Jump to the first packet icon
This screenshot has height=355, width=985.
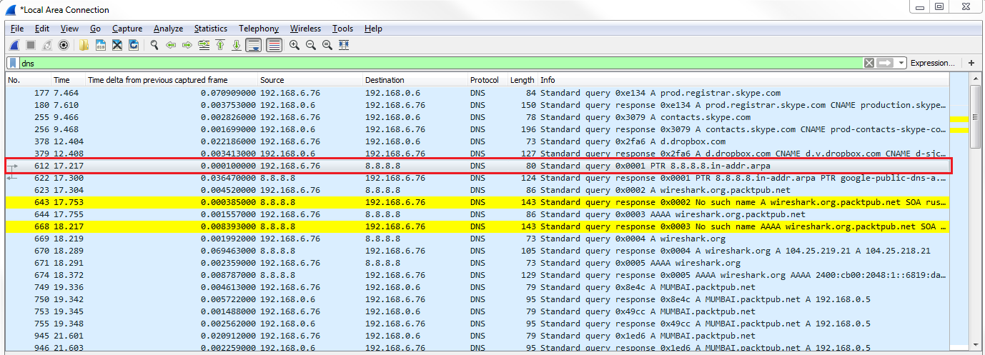[x=220, y=45]
